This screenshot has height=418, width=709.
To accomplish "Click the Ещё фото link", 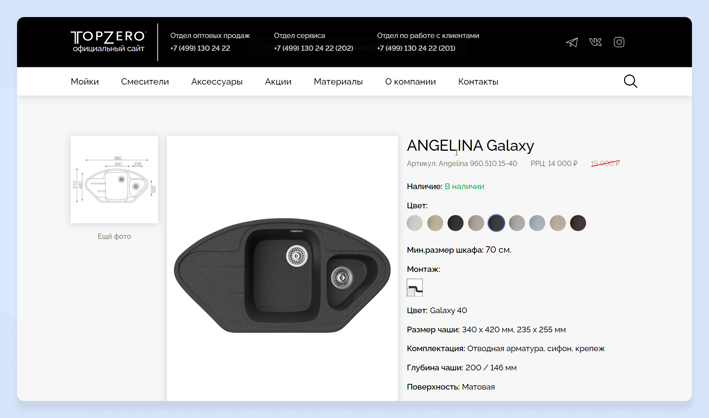I will 114,236.
